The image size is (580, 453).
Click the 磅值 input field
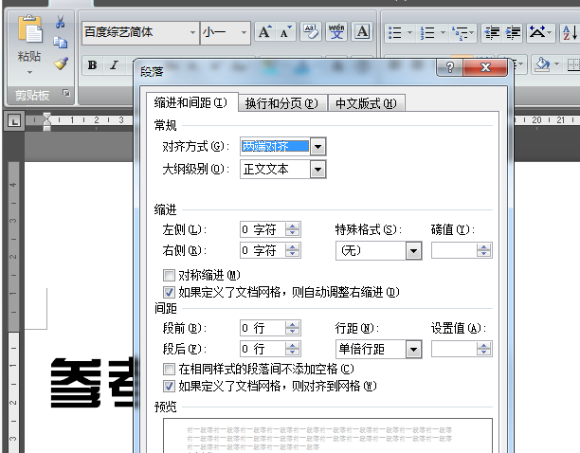(x=454, y=250)
